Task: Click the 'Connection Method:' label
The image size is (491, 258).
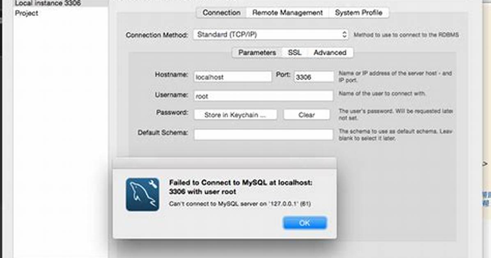Action: (x=157, y=35)
